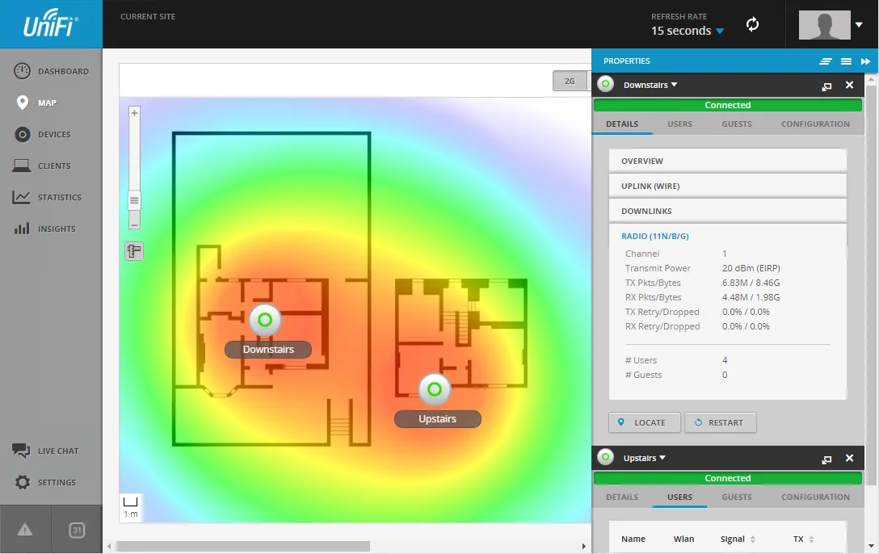
Task: Click the map scale measure tool icon
Action: [x=135, y=251]
